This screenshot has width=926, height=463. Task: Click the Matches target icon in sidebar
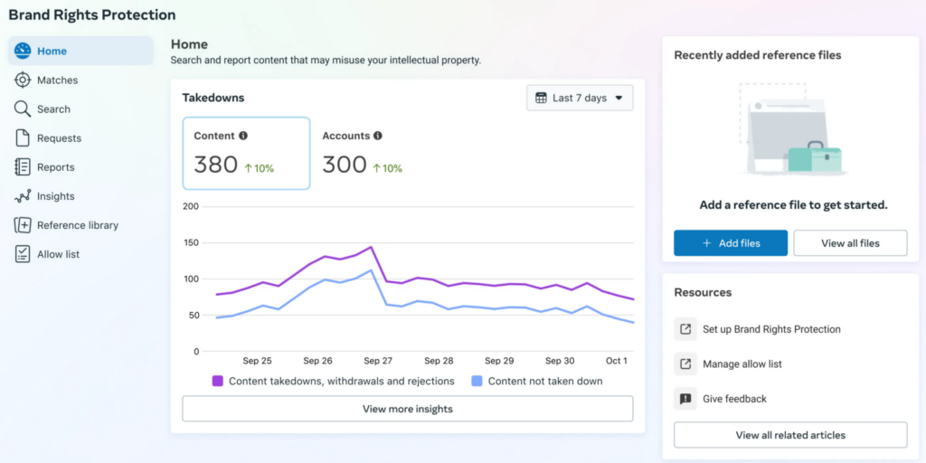pyautogui.click(x=23, y=80)
